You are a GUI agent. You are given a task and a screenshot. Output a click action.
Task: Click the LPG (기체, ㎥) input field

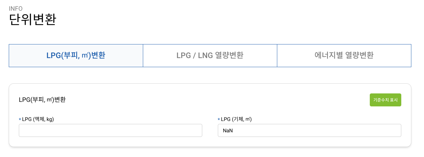click(x=309, y=130)
